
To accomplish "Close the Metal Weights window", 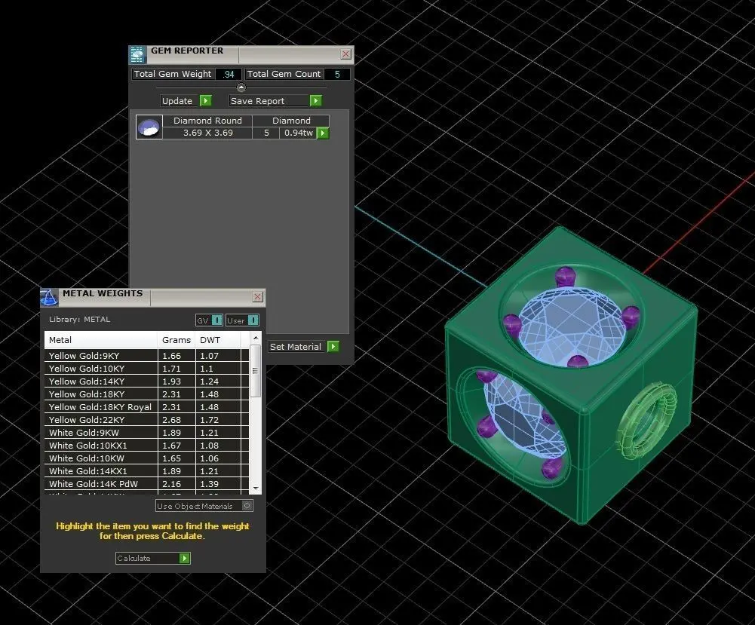I will point(258,297).
